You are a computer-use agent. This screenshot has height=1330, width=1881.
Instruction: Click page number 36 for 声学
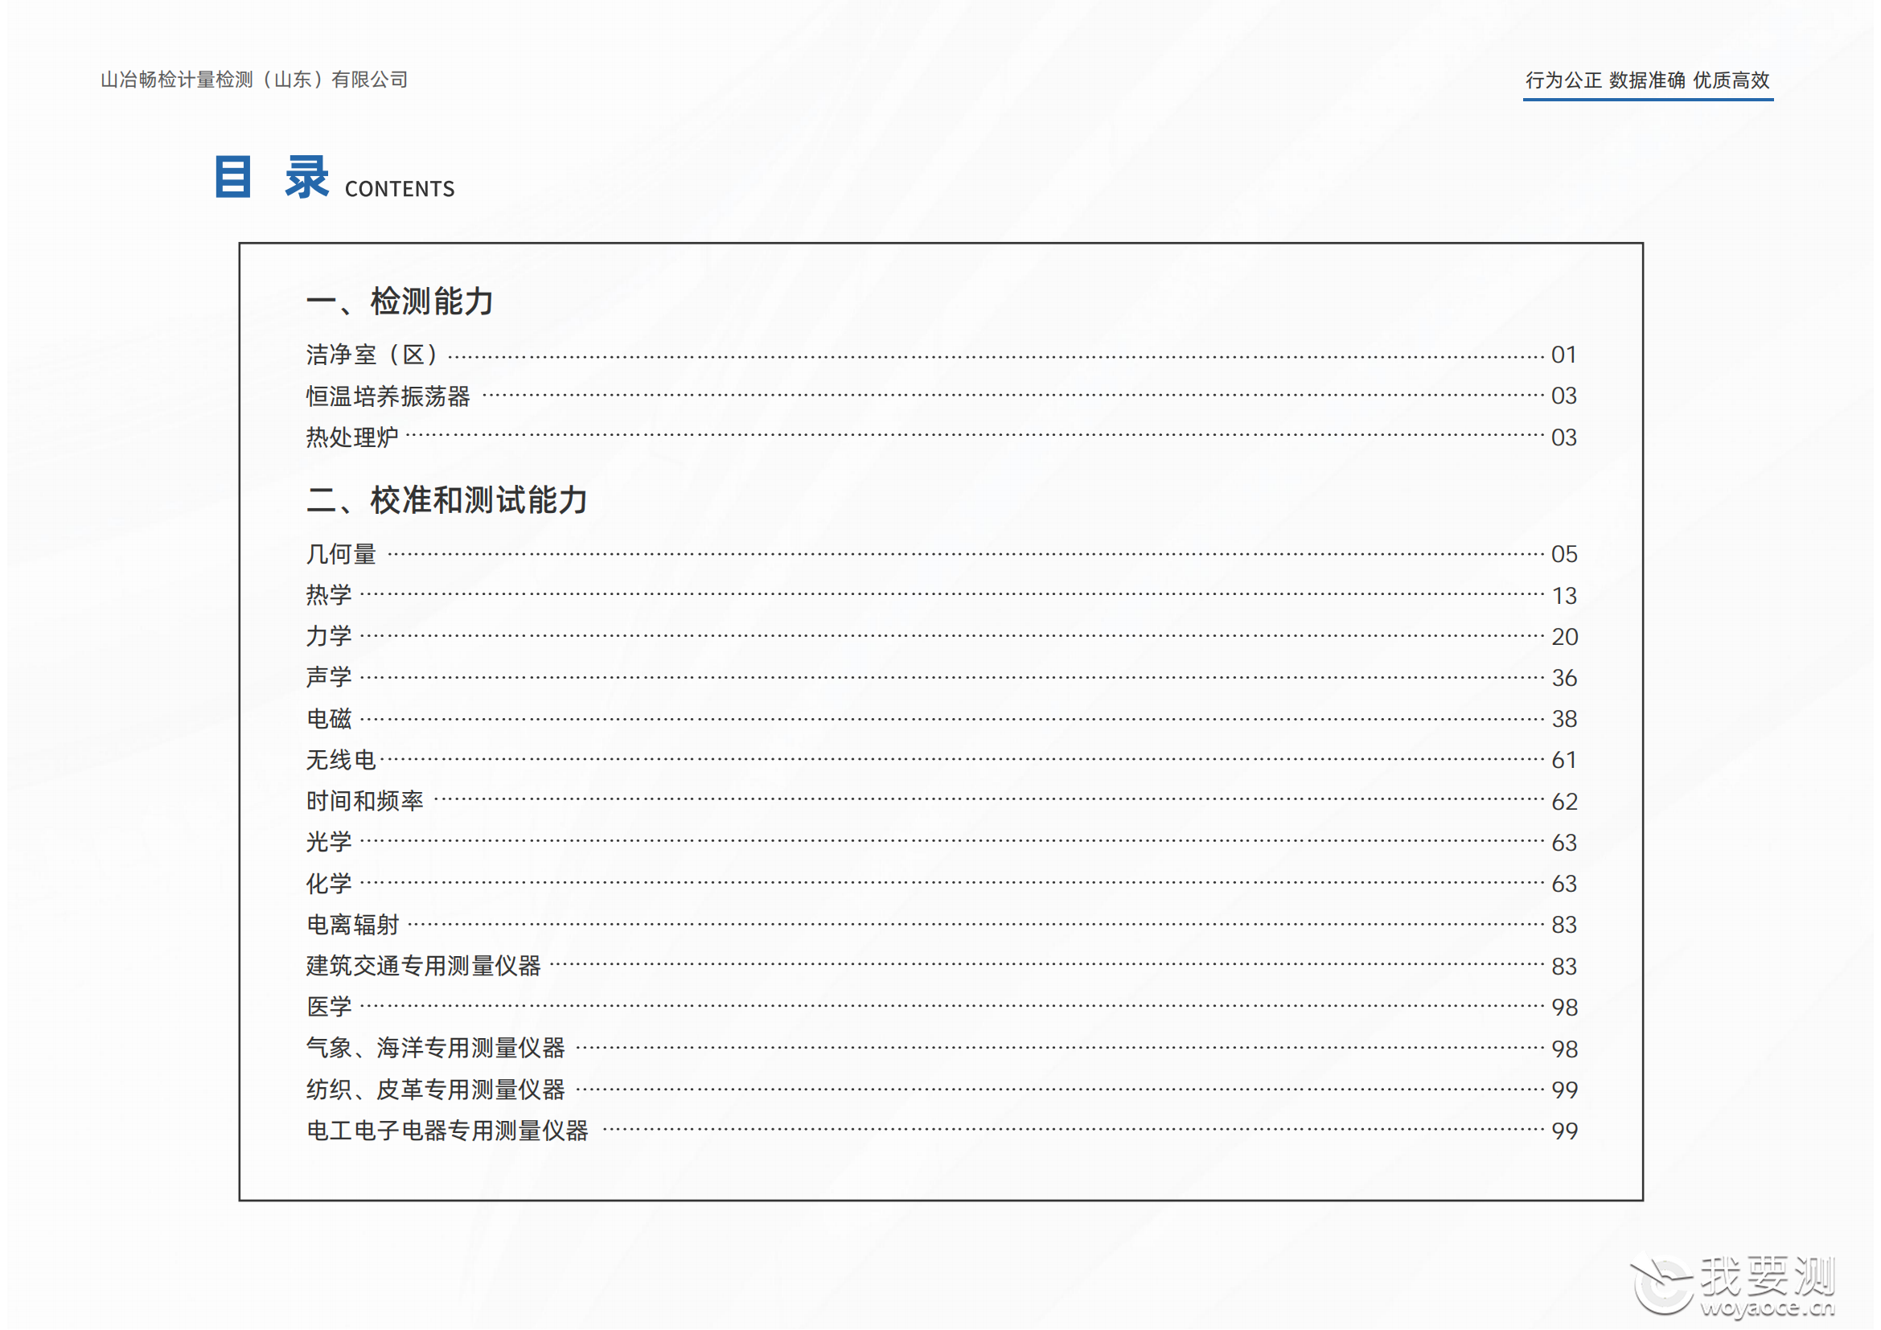pos(1564,677)
